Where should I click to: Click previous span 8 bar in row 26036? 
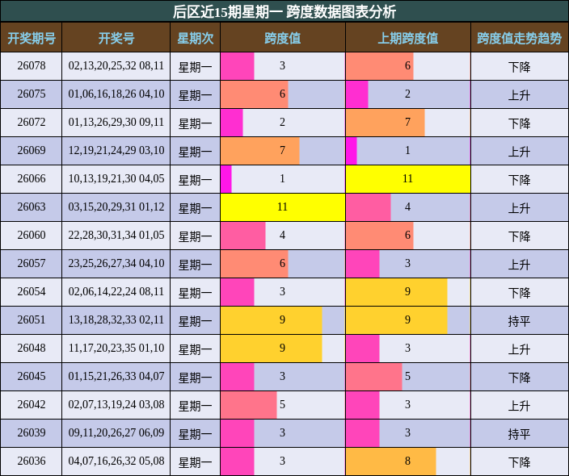point(391,461)
